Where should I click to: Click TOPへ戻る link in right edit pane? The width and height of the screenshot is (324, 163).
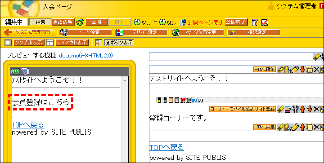(166, 147)
